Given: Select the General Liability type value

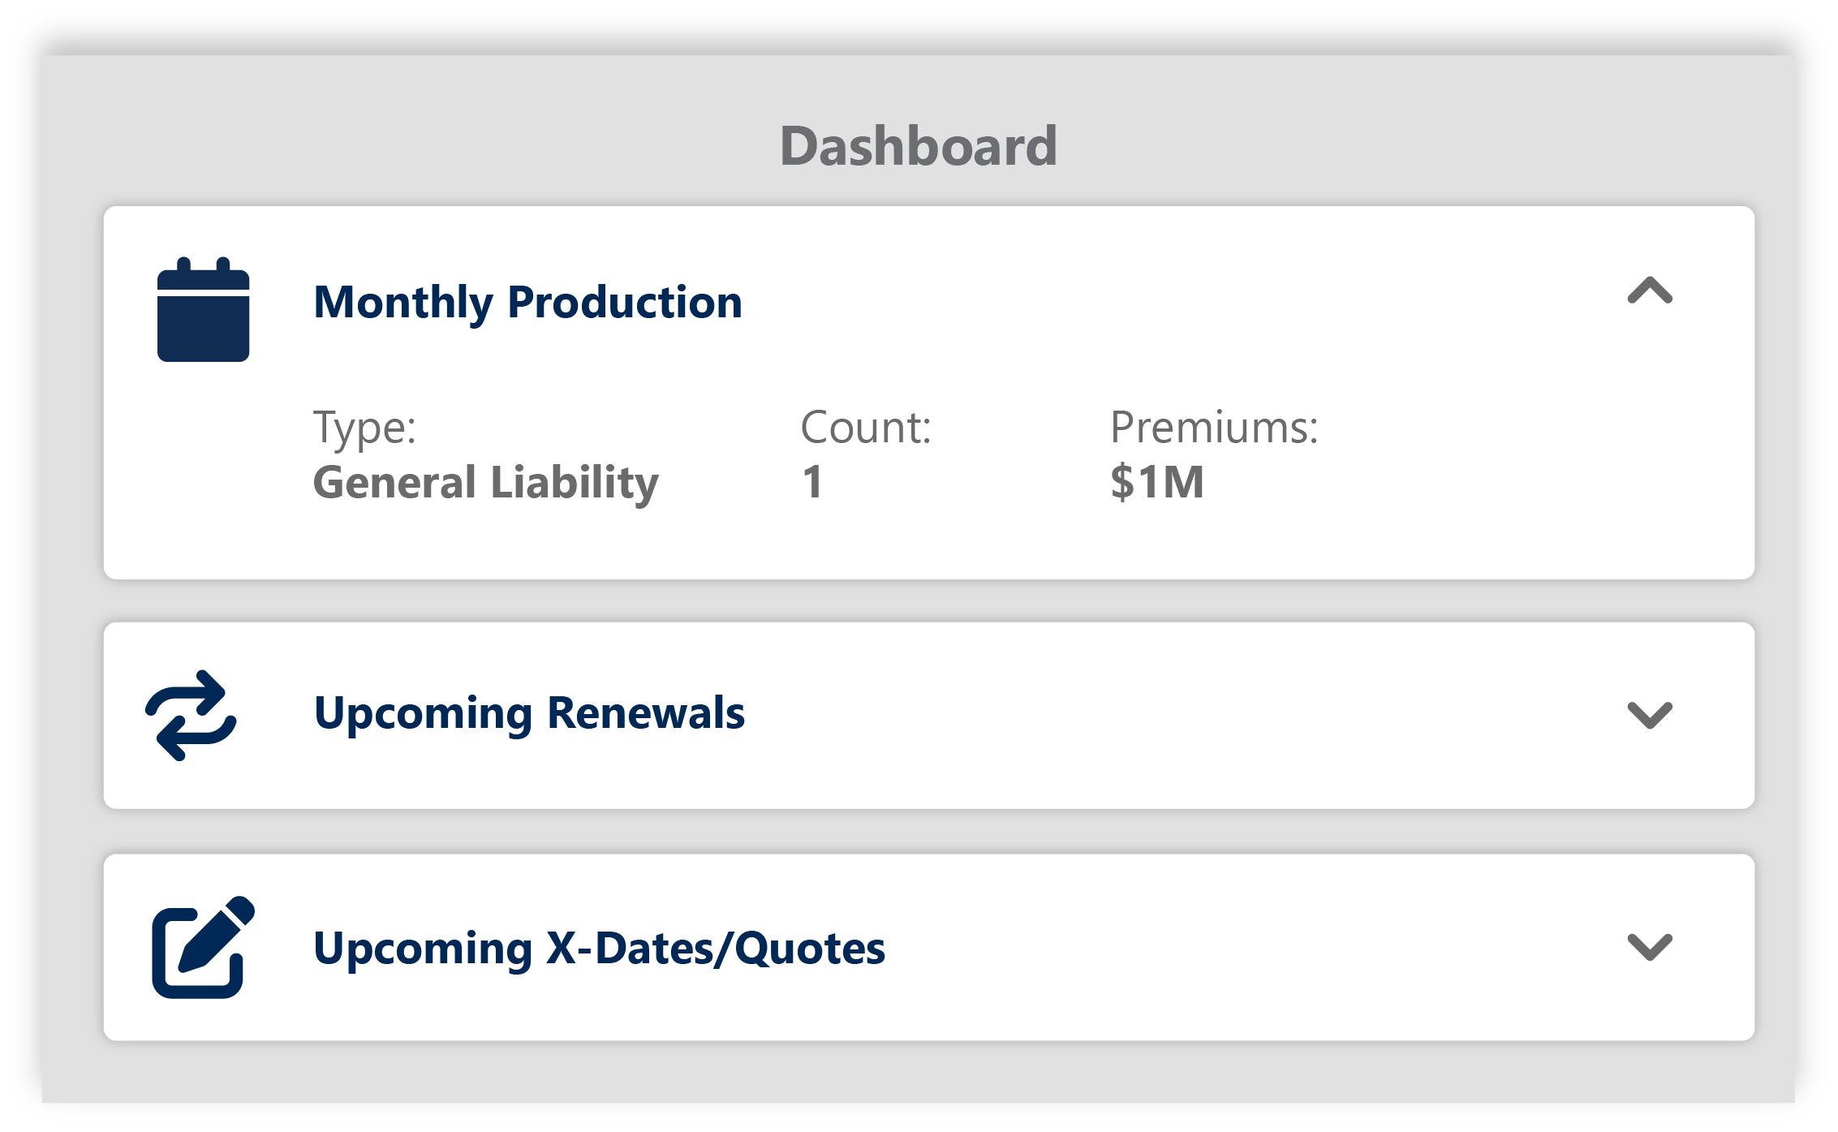Looking at the screenshot, I should point(485,482).
